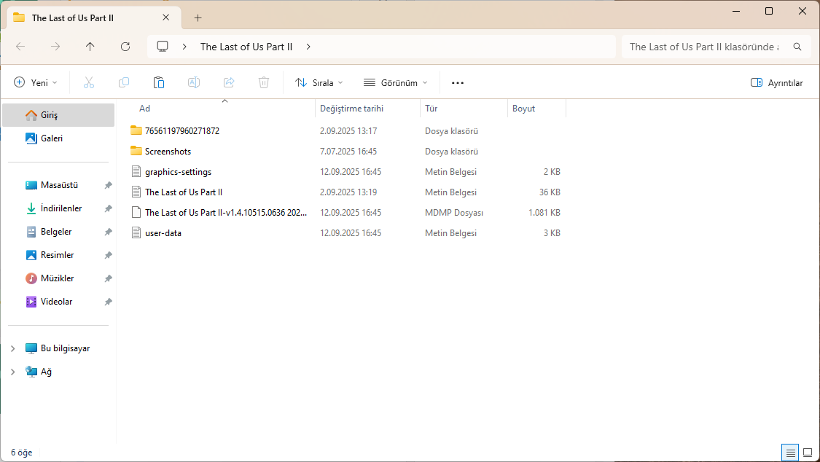Select the user-data file name

[x=163, y=232]
